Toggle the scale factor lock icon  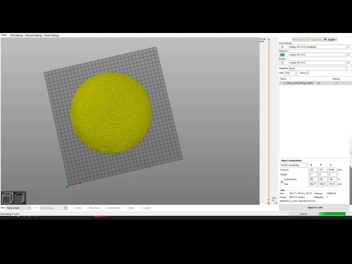coord(282,182)
